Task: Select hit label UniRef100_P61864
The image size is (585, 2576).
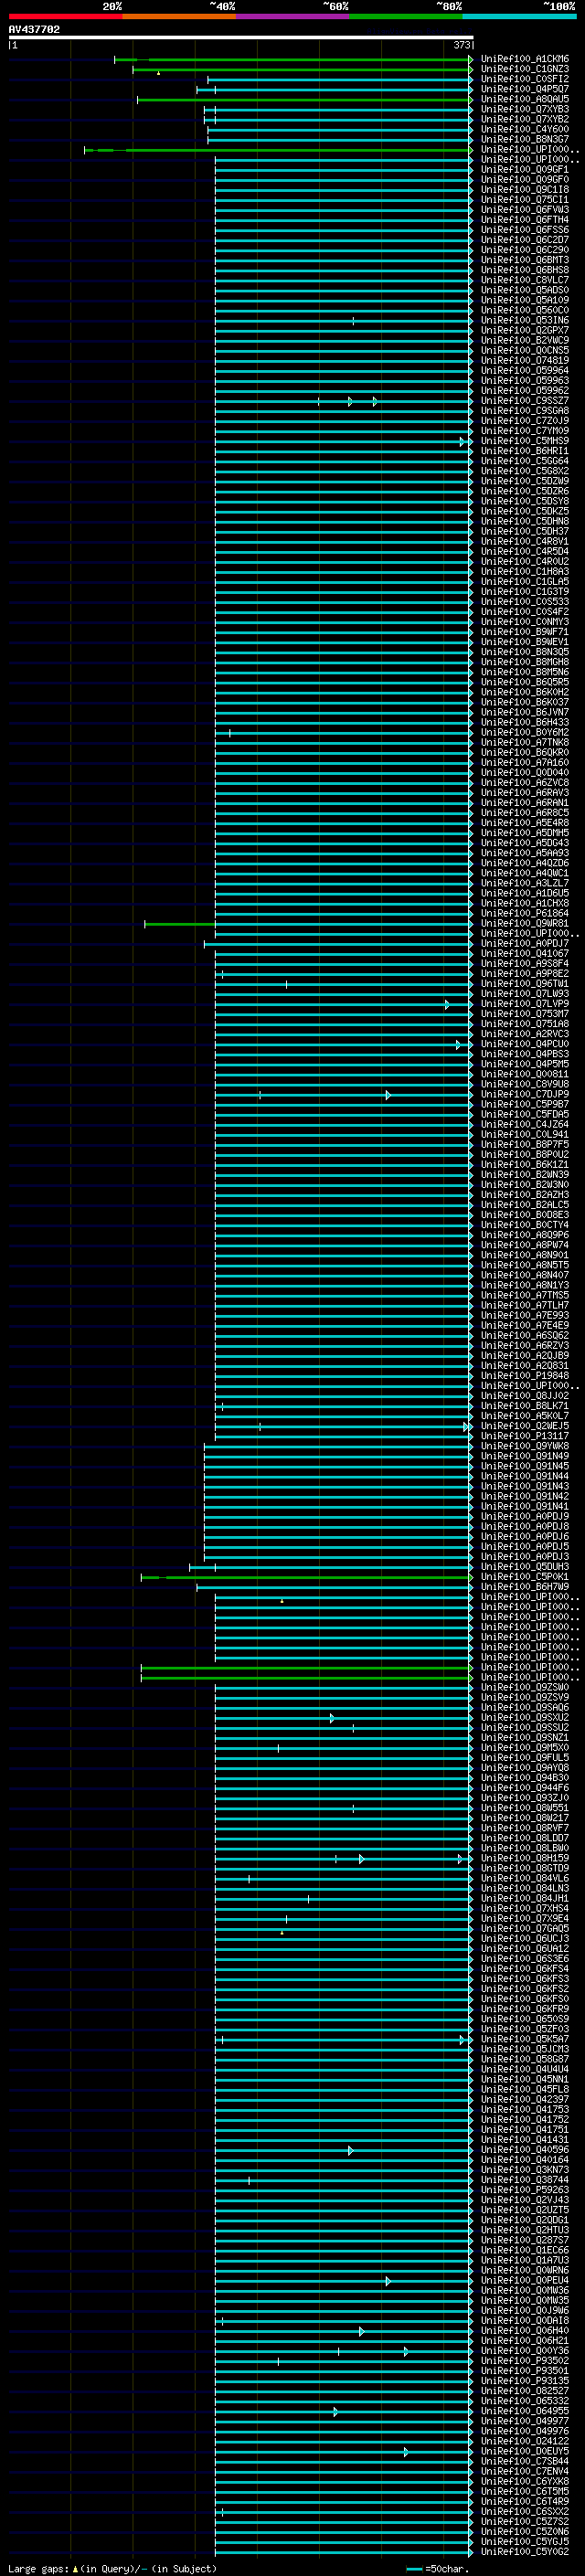Action: 525,913
